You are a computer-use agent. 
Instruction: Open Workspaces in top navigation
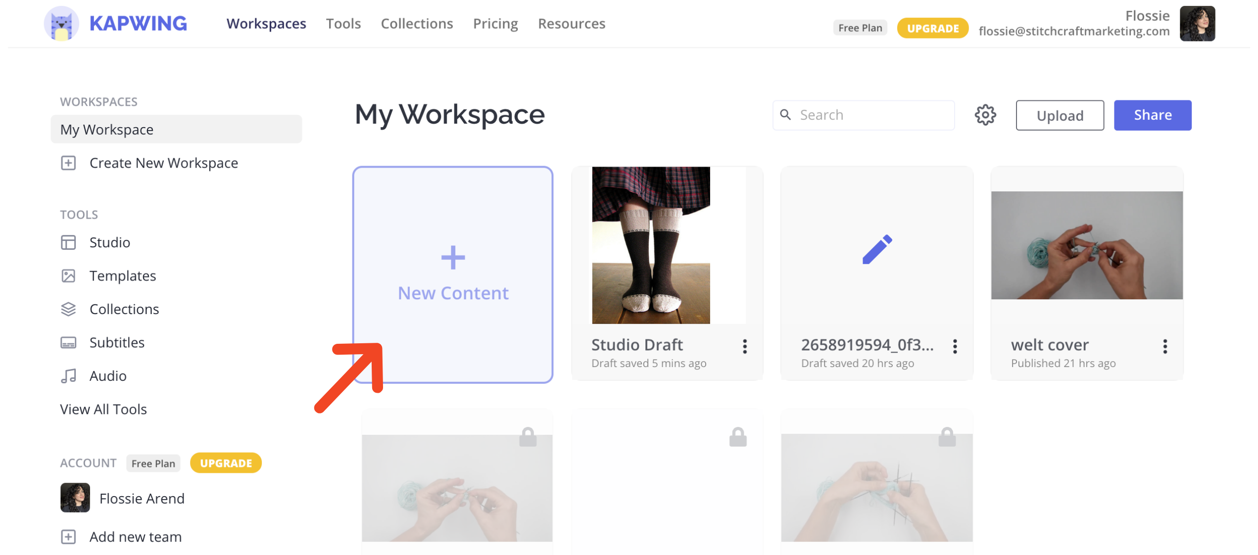point(266,24)
